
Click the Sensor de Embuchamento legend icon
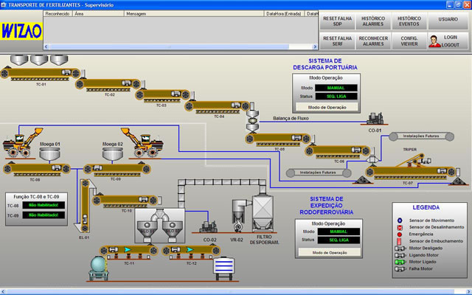[x=400, y=241]
